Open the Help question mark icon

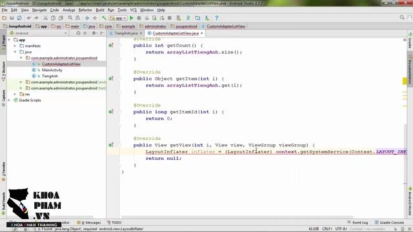[217, 18]
